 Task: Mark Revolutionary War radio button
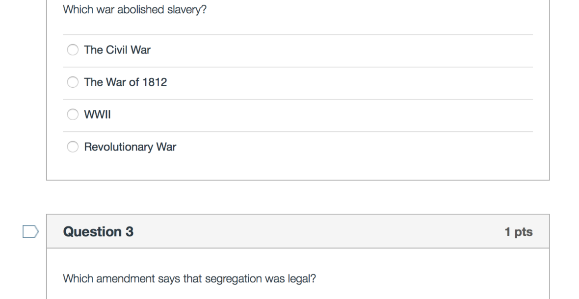73,147
